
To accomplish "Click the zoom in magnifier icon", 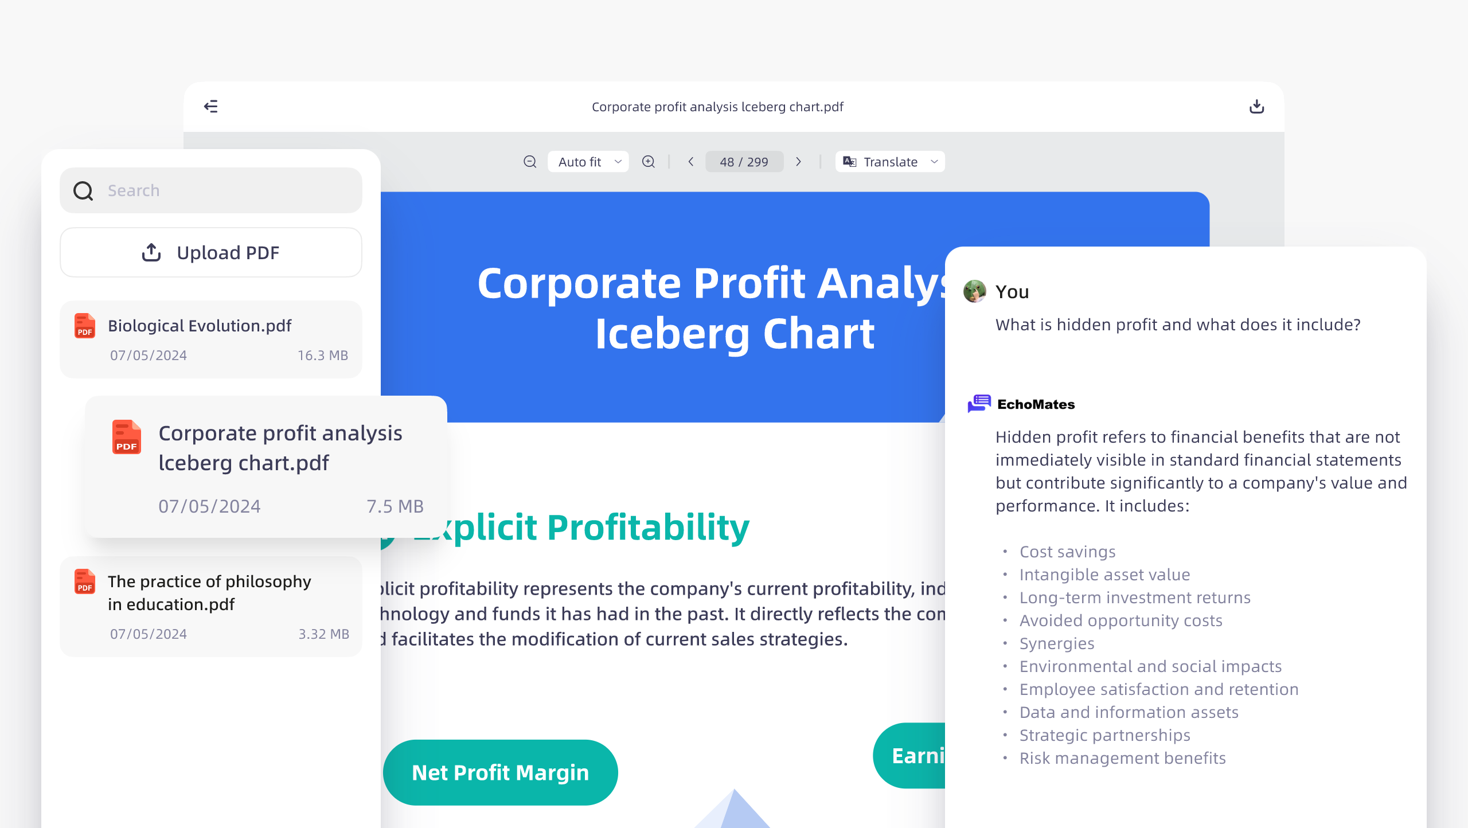I will pos(649,161).
